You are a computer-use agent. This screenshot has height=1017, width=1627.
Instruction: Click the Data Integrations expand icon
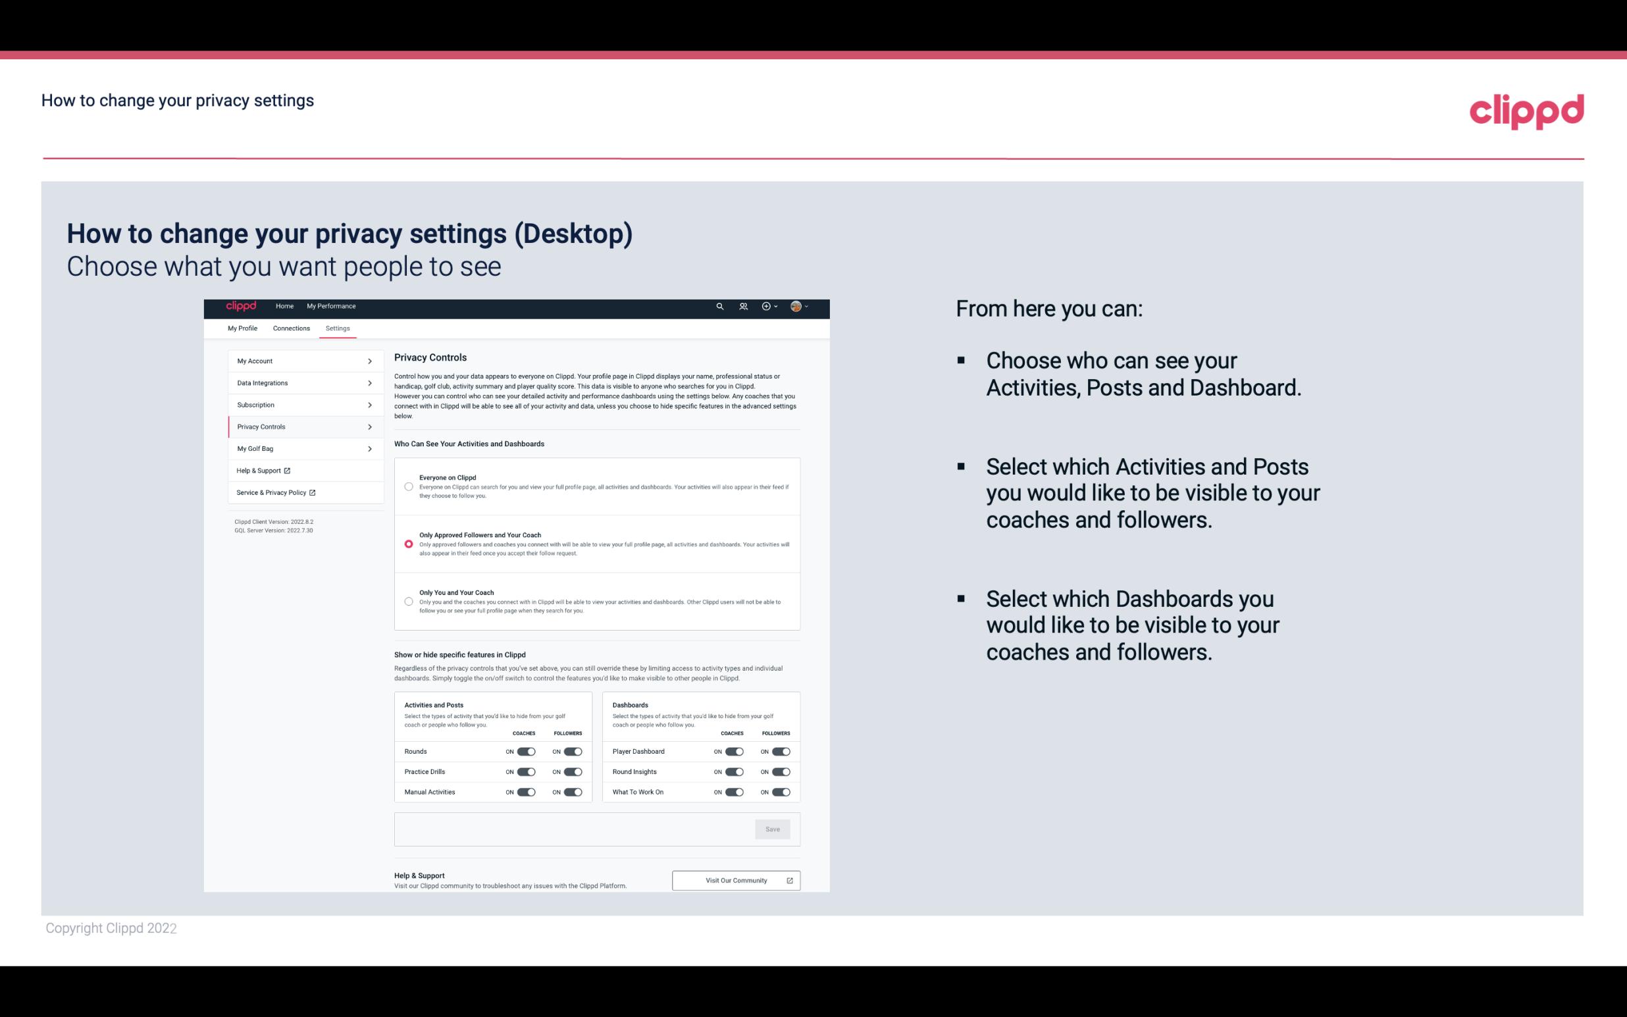click(x=370, y=383)
